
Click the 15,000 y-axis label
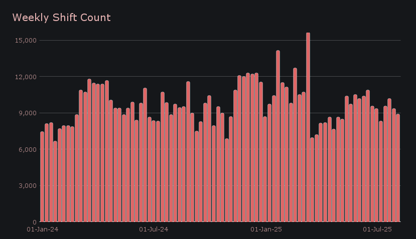(25, 41)
